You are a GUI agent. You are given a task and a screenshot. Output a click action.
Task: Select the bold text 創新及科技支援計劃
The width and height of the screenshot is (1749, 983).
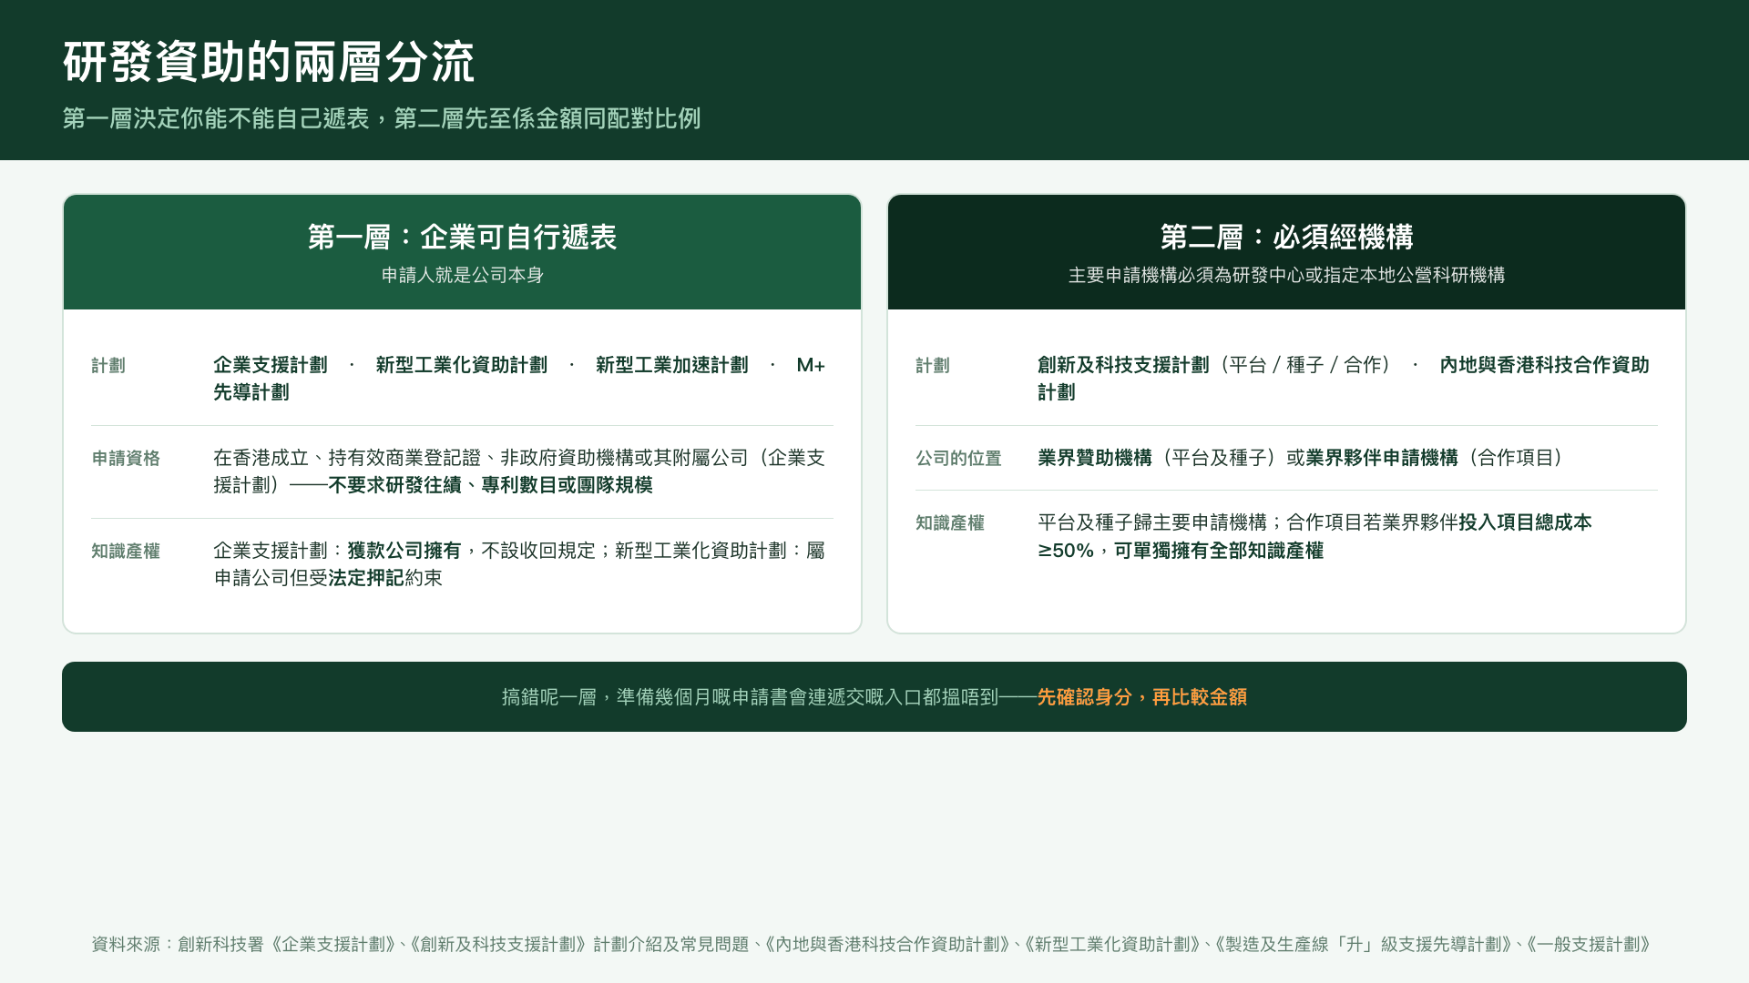pyautogui.click(x=1123, y=365)
